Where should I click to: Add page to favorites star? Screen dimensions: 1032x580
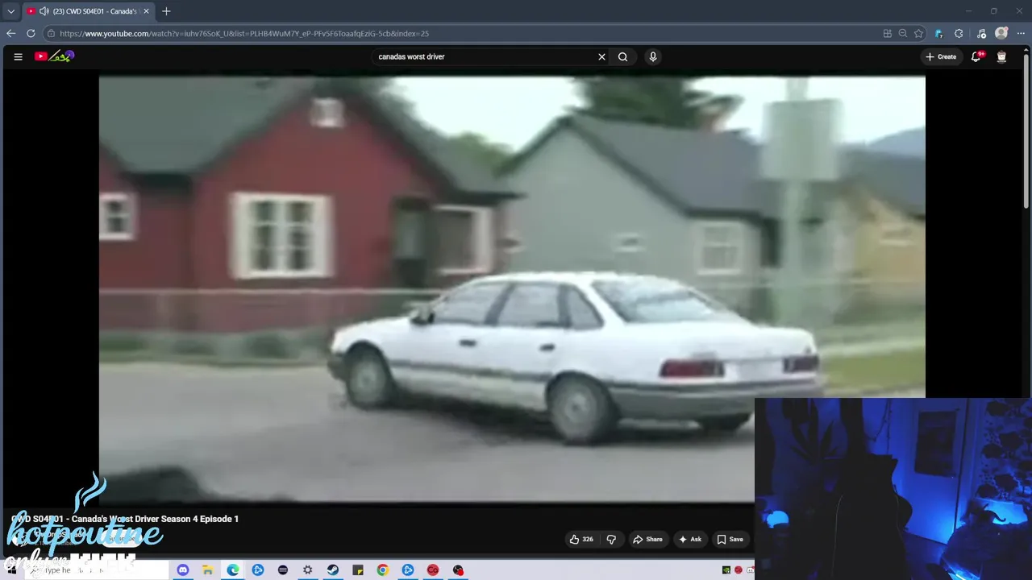918,34
